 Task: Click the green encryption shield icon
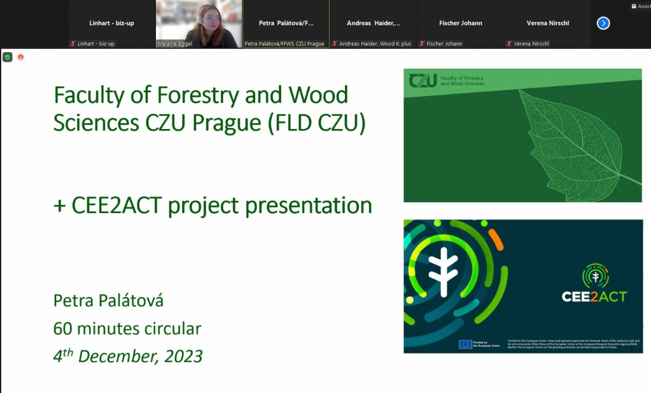pos(8,57)
